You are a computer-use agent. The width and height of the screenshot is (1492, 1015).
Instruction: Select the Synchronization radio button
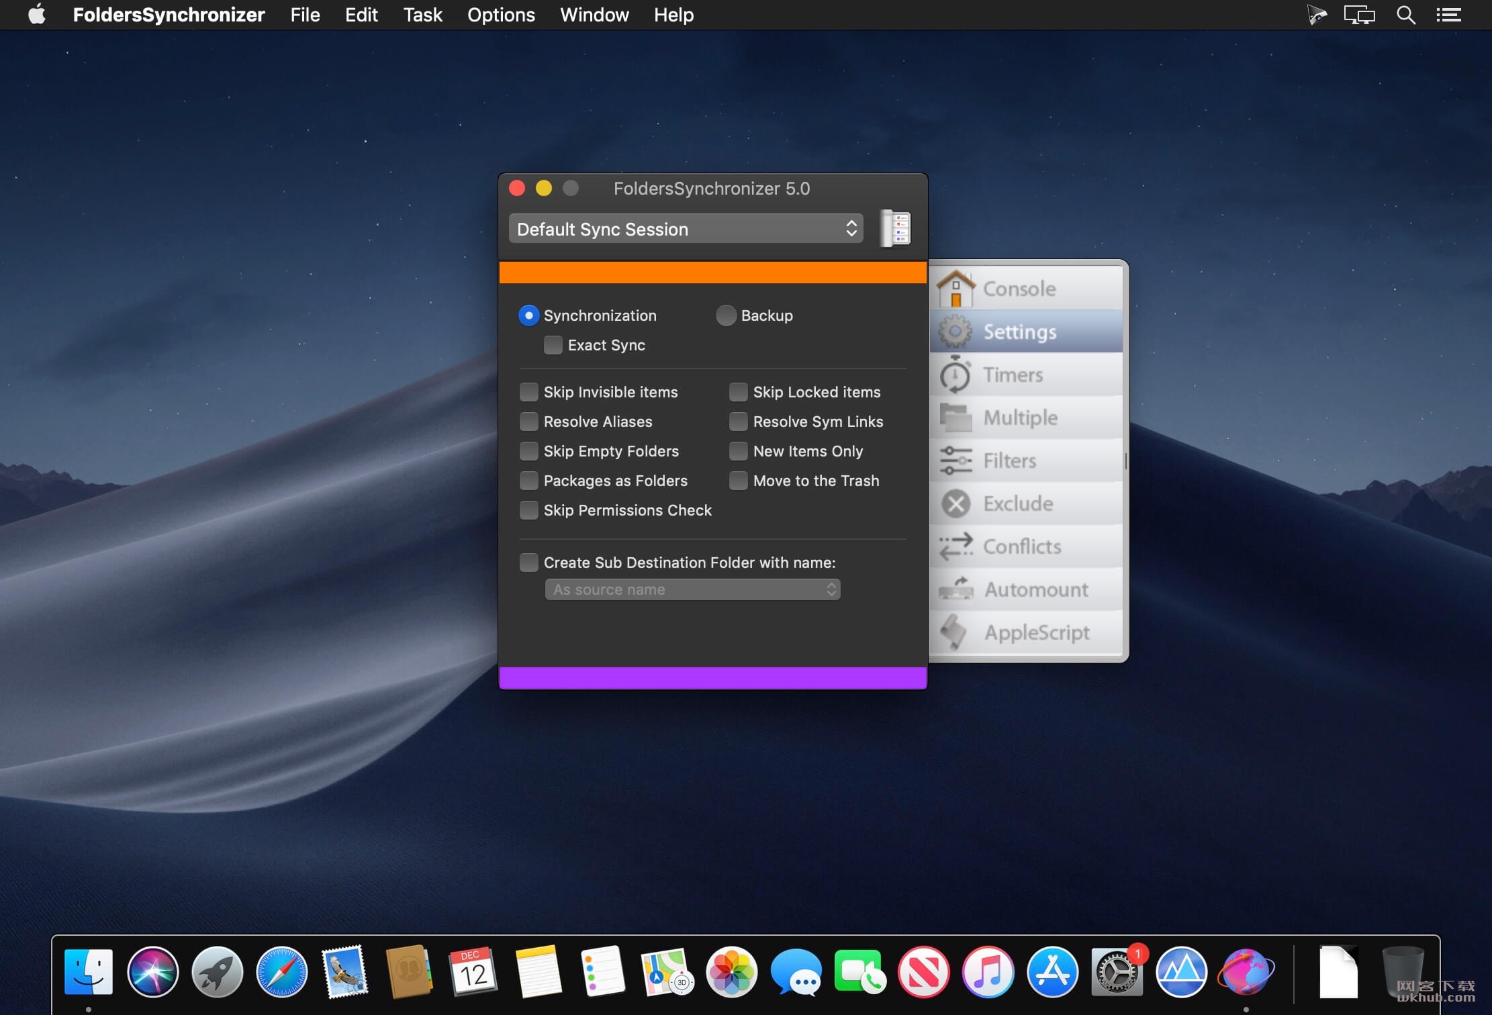[x=529, y=316]
